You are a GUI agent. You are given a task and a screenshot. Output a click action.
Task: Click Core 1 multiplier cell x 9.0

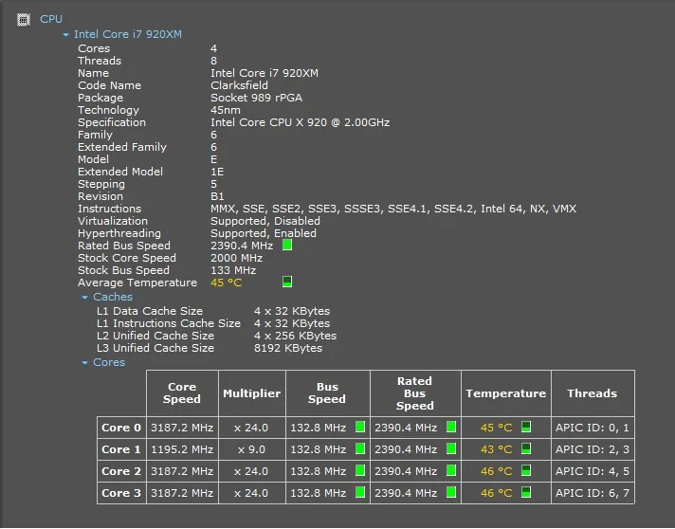(x=252, y=449)
